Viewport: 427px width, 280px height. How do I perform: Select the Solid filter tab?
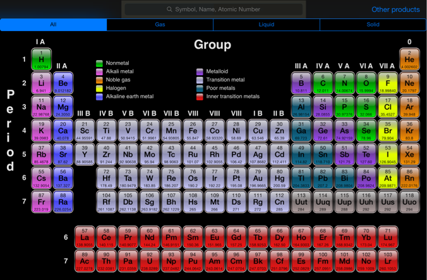[373, 25]
